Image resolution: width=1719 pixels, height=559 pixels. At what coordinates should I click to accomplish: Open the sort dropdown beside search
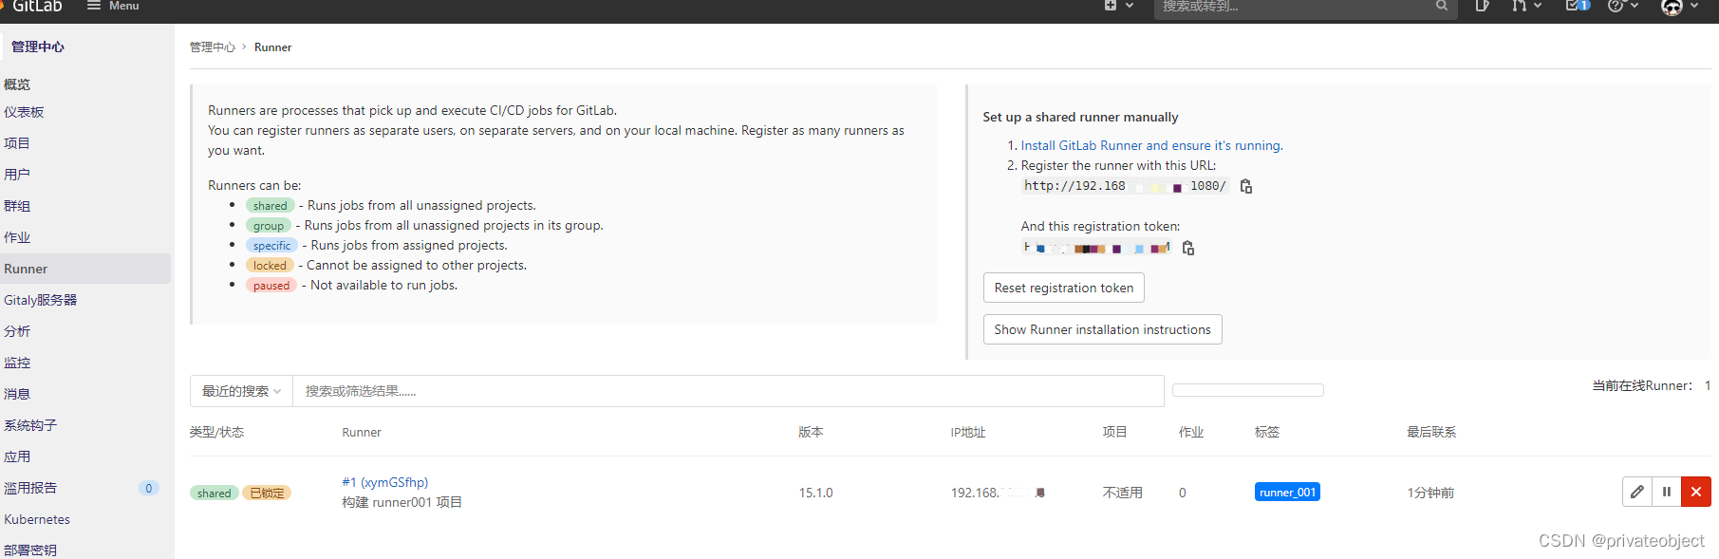tap(1248, 390)
